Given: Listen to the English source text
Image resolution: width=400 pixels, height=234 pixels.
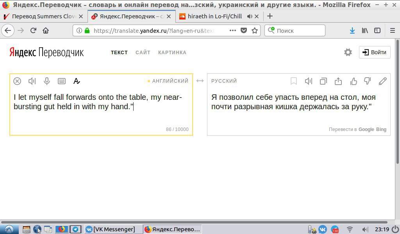Looking at the screenshot, I should click(32, 81).
